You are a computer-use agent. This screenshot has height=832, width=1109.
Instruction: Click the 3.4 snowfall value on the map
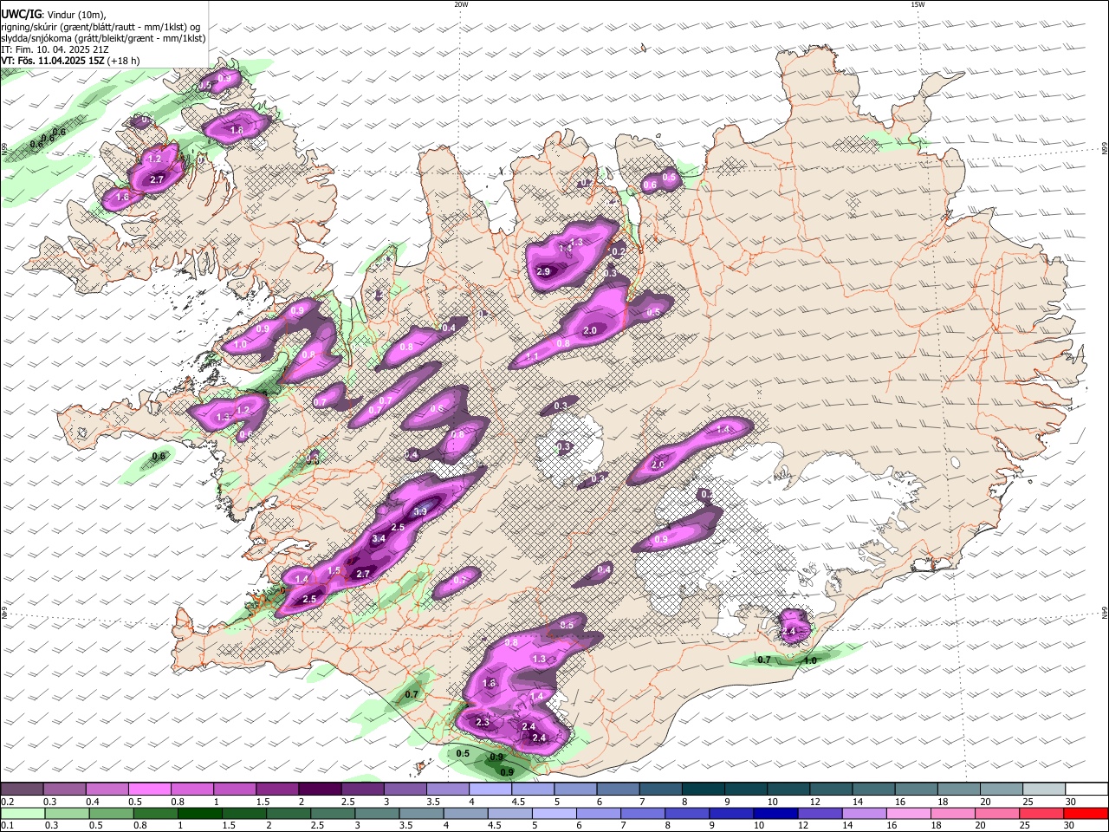379,539
